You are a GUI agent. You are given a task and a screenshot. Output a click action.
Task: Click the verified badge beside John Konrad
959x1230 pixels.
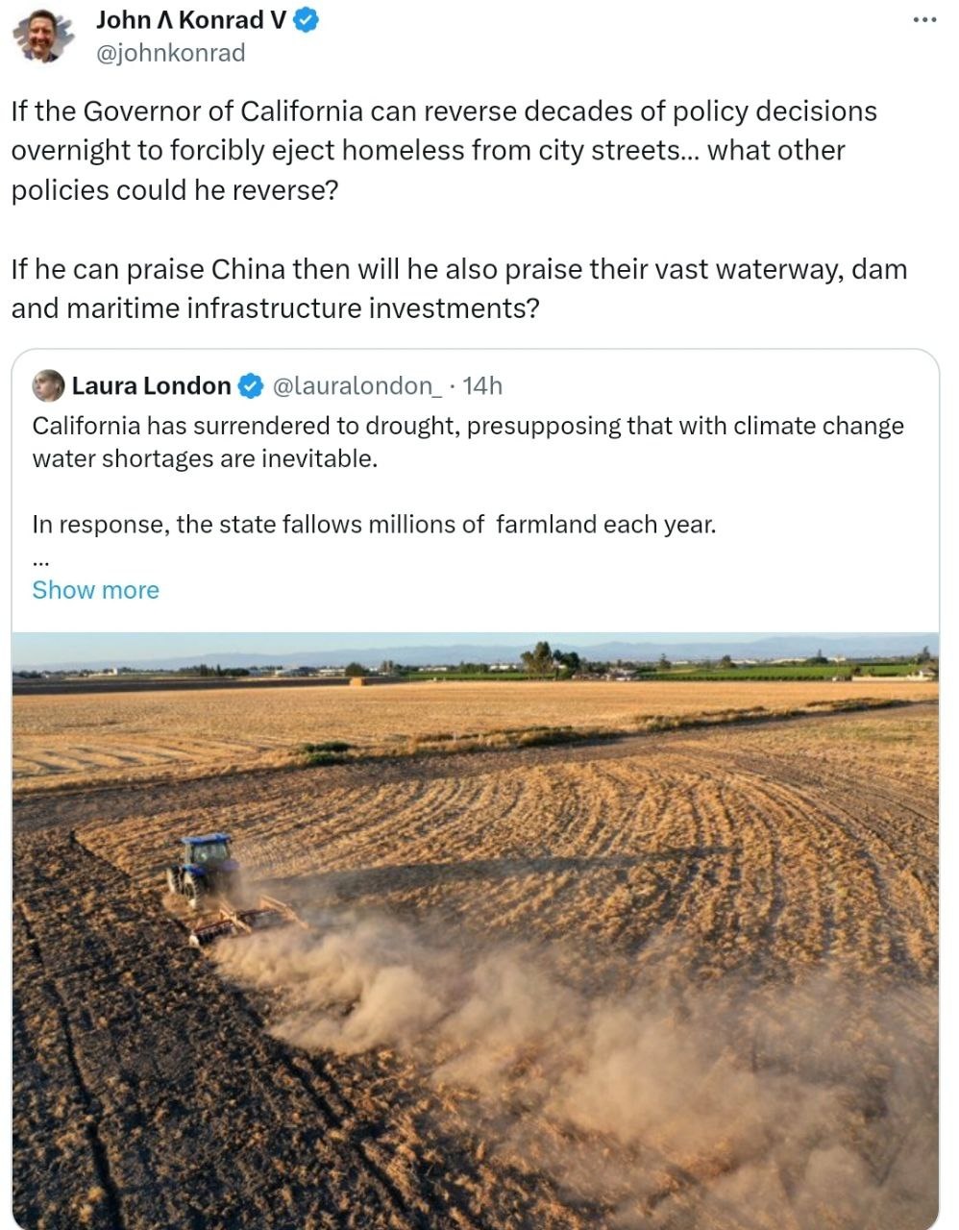tap(306, 20)
